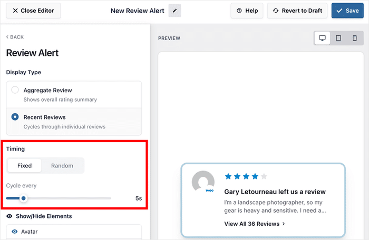This screenshot has height=240, width=369.
Task: Click reviewer avatar image in preview
Action: tap(203, 182)
